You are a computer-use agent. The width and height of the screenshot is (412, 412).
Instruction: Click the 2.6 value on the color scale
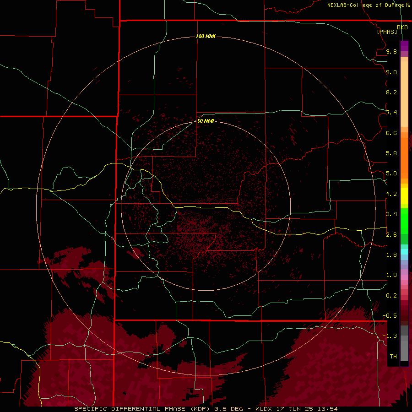[x=391, y=235]
